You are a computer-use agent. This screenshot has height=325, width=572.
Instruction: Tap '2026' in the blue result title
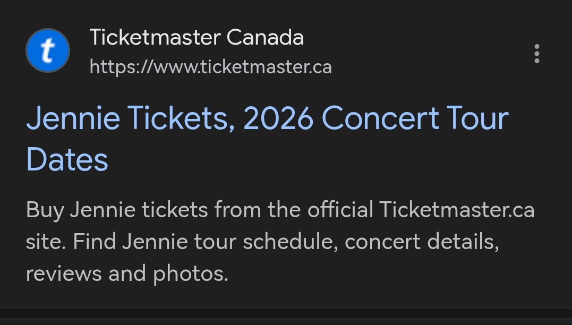pos(278,119)
